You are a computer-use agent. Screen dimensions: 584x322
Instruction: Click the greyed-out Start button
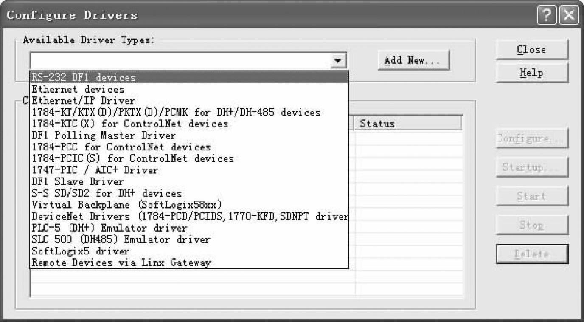click(x=532, y=196)
